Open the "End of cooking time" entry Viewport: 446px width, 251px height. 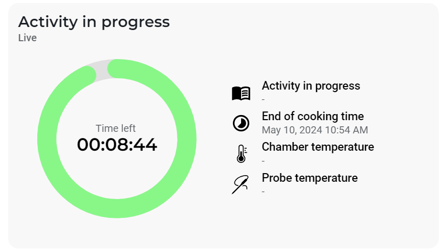(312, 117)
